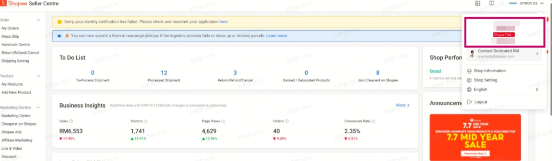
Task: Choose Logout from account menu
Action: coord(504,102)
